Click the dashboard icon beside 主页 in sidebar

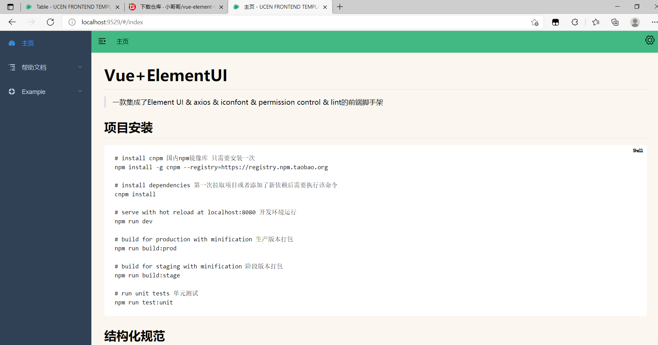(12, 43)
